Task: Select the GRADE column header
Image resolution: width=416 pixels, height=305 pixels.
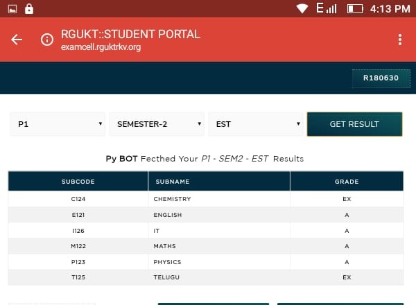Action: 347,182
